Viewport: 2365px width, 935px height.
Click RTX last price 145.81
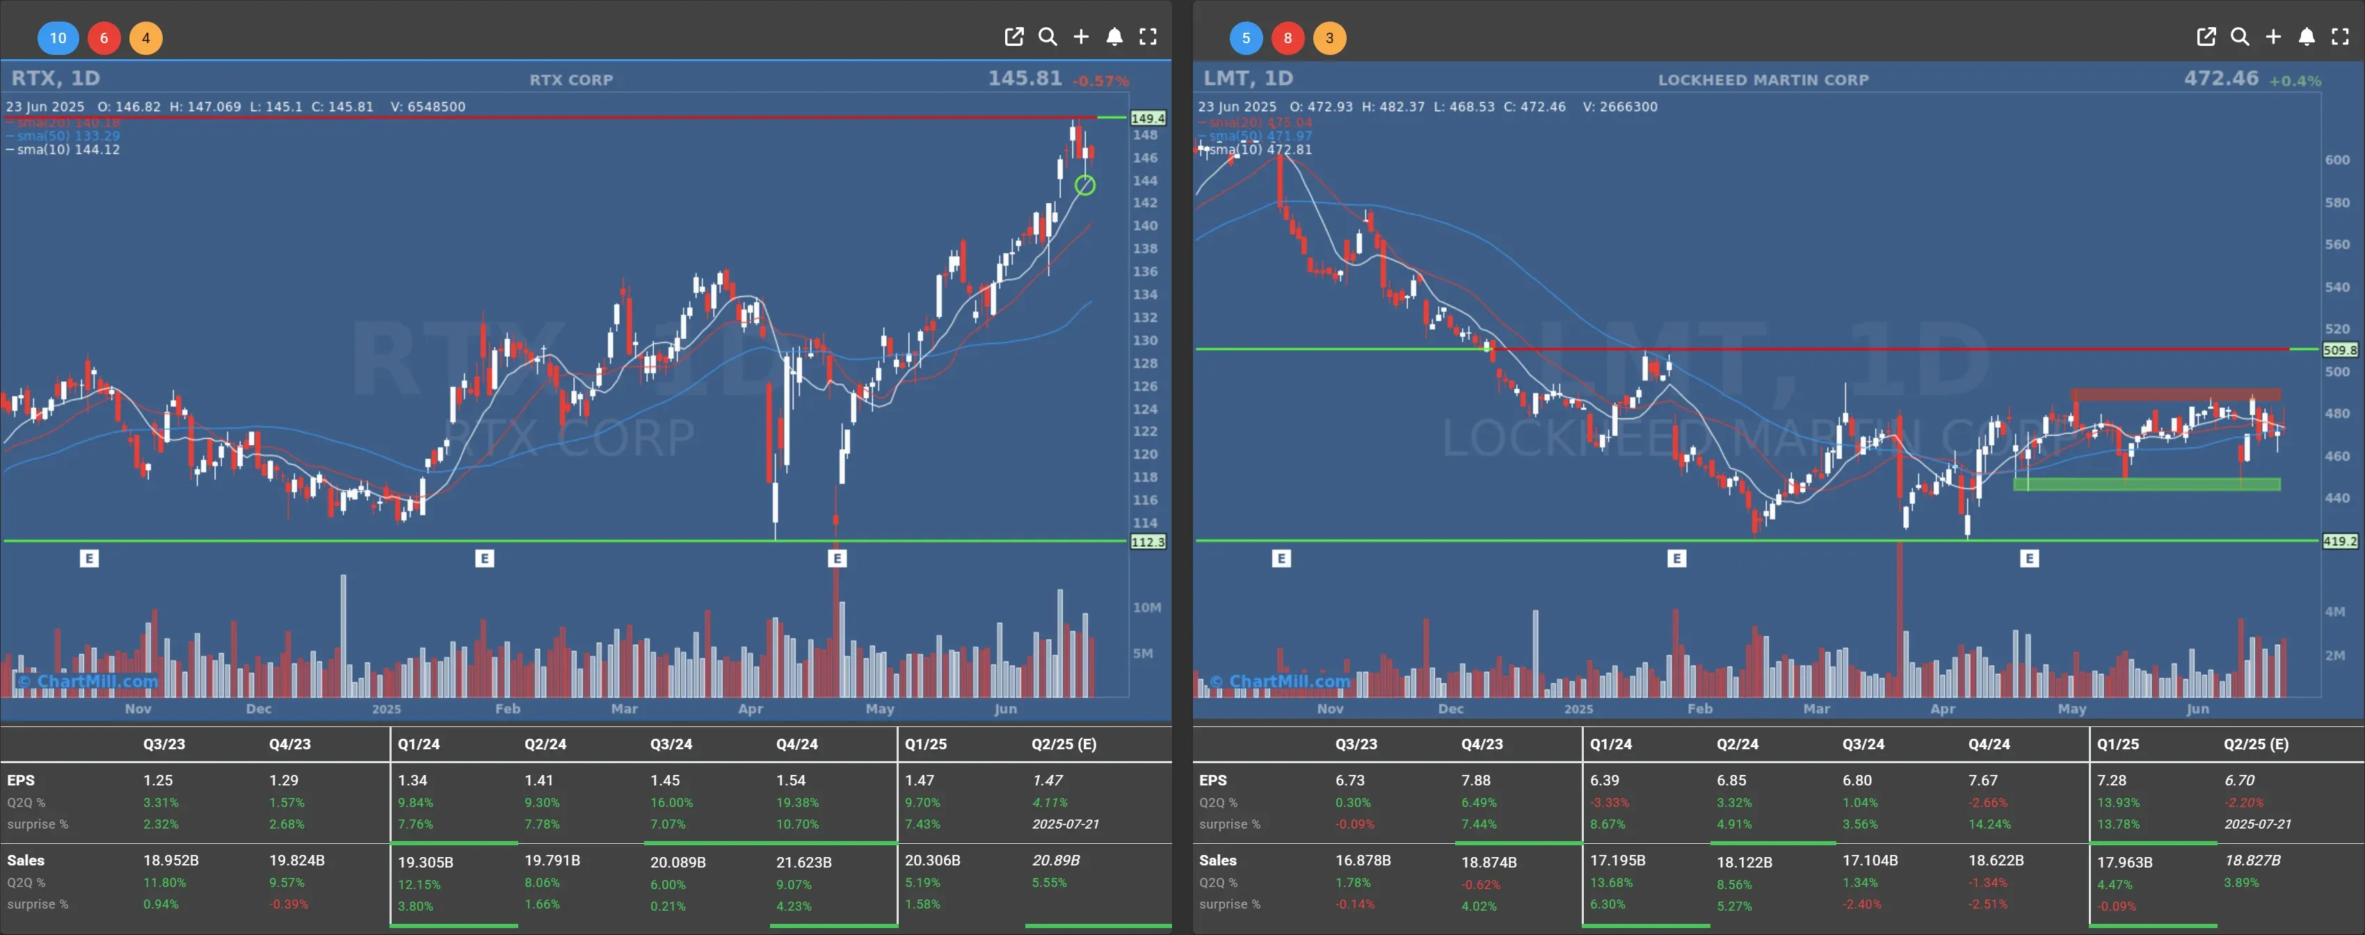click(1025, 78)
